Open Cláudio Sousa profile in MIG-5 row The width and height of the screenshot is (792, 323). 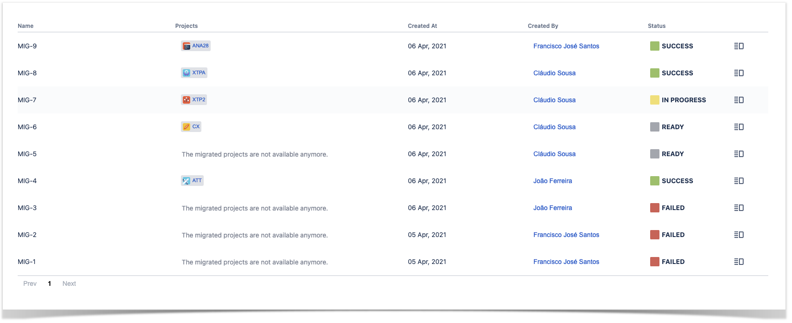point(554,154)
